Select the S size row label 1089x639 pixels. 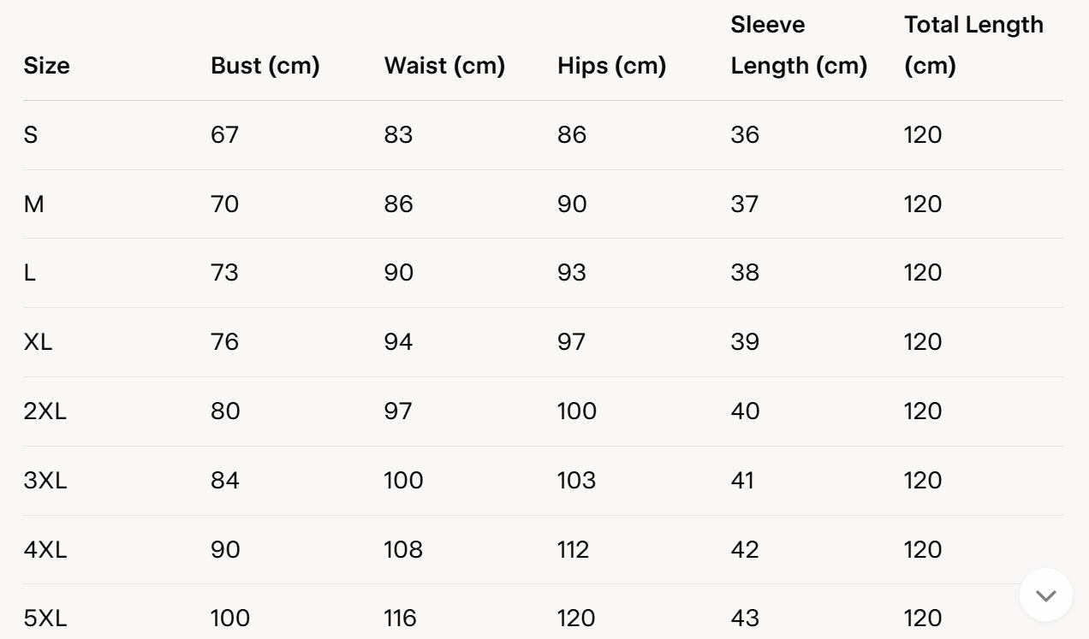[31, 135]
